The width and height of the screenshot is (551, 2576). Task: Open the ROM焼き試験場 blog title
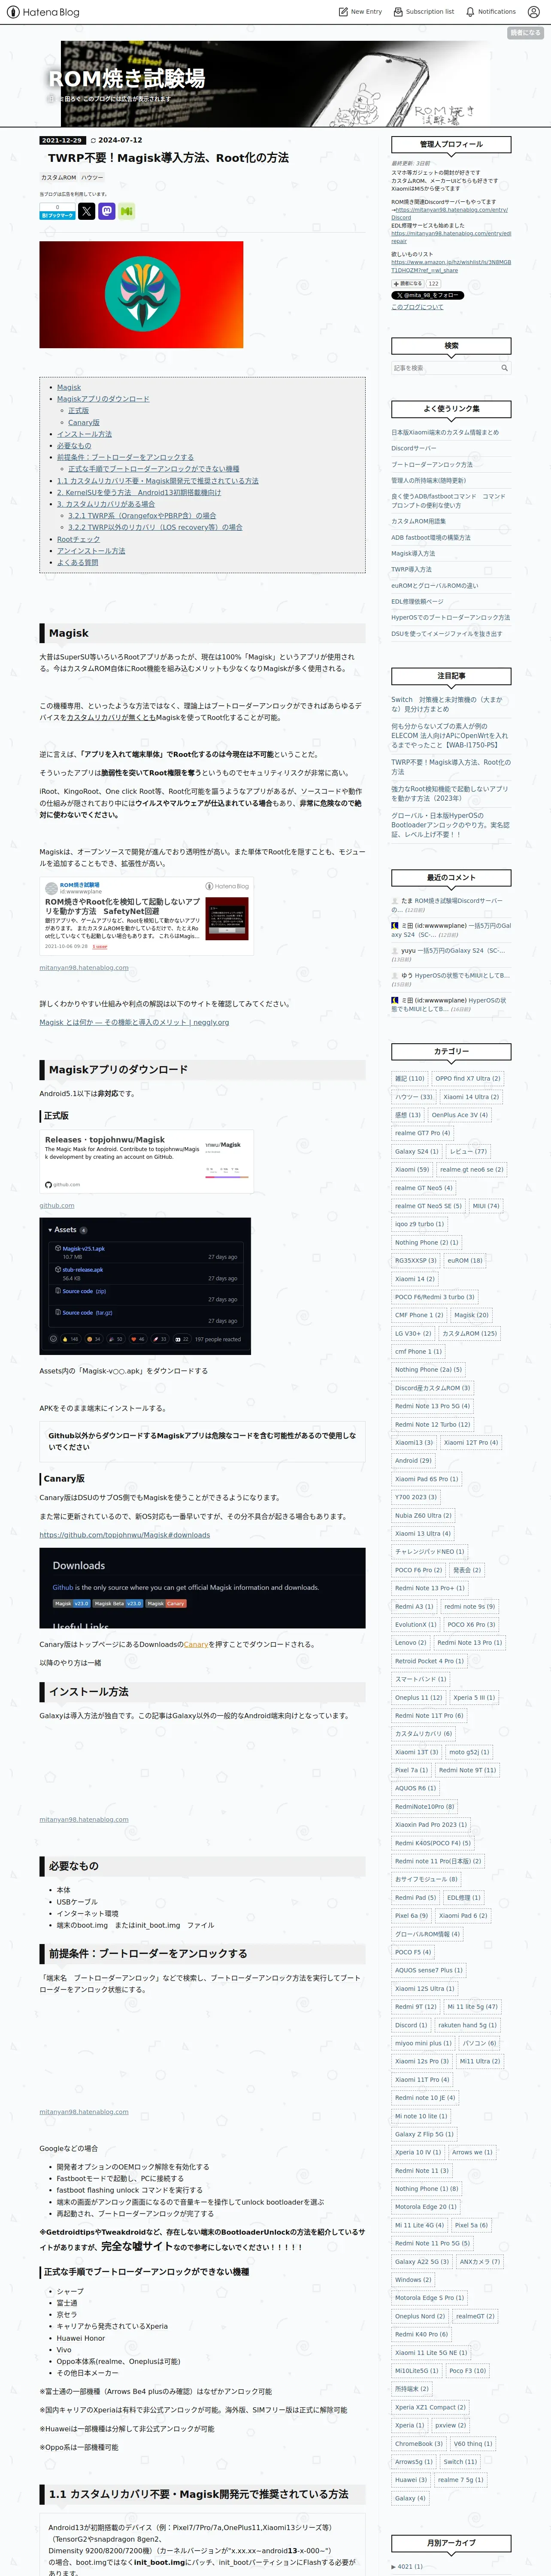127,79
